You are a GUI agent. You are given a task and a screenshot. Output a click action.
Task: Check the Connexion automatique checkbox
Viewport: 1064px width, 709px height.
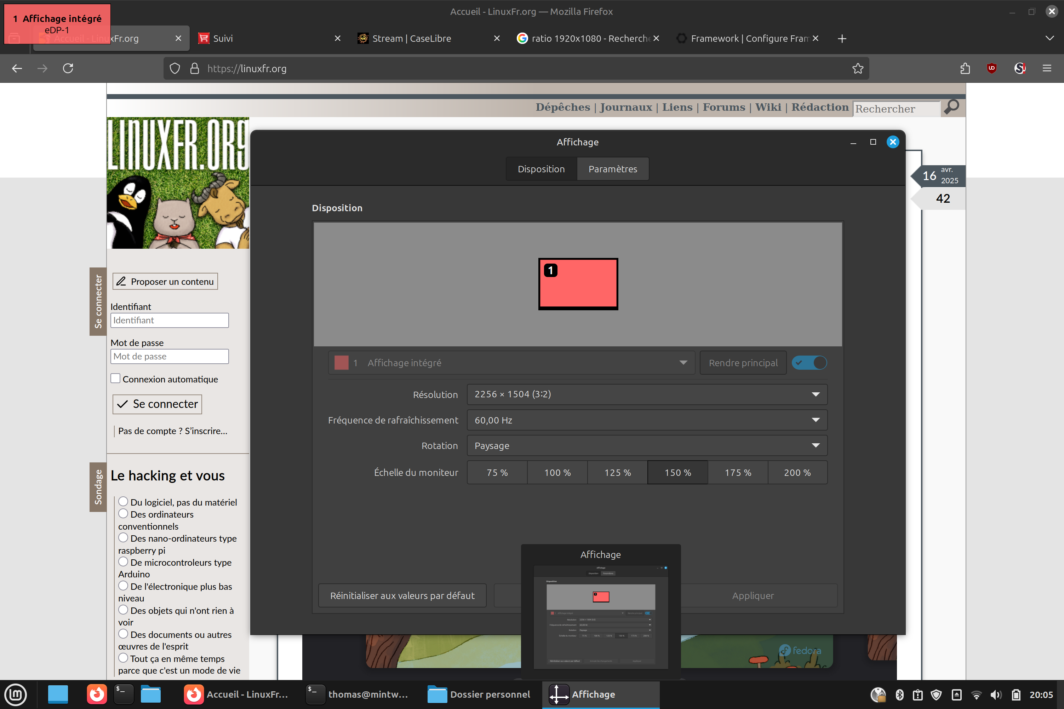tap(116, 379)
